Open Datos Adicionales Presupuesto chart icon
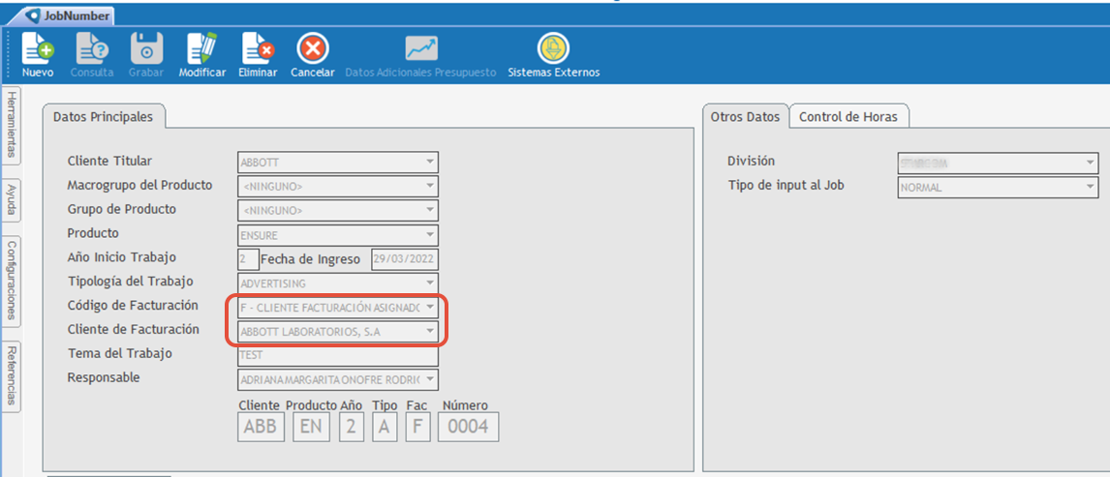 (421, 48)
